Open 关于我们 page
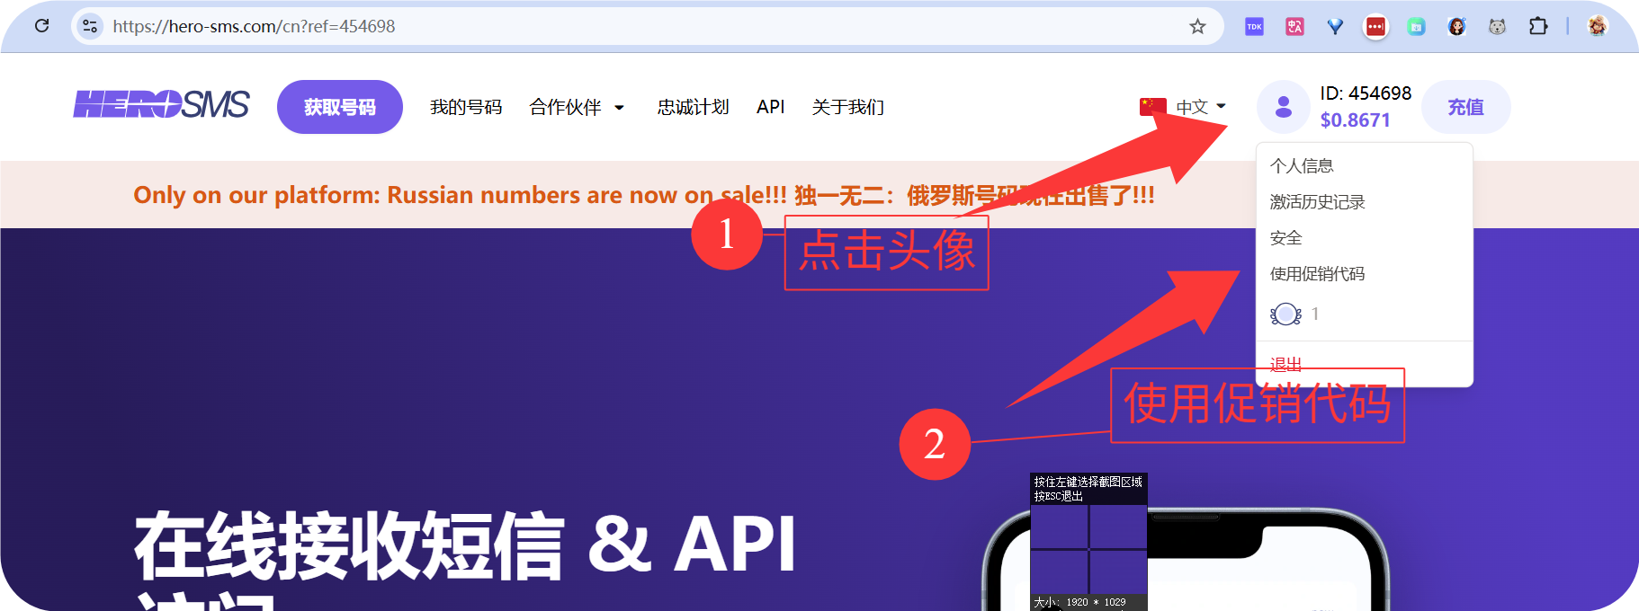 pyautogui.click(x=847, y=107)
